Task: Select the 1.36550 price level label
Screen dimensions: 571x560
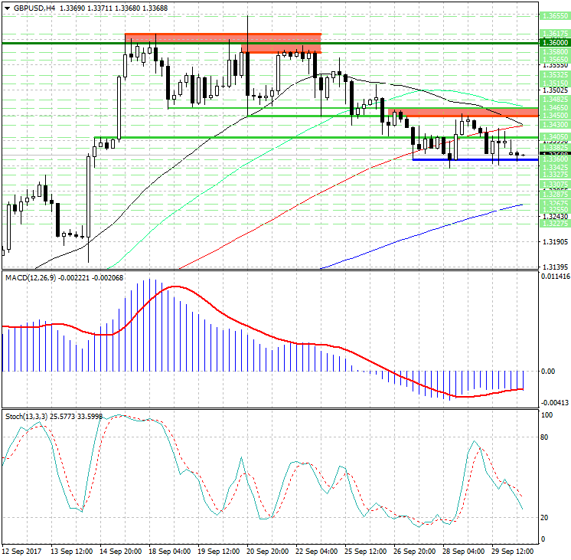Action: [555, 15]
